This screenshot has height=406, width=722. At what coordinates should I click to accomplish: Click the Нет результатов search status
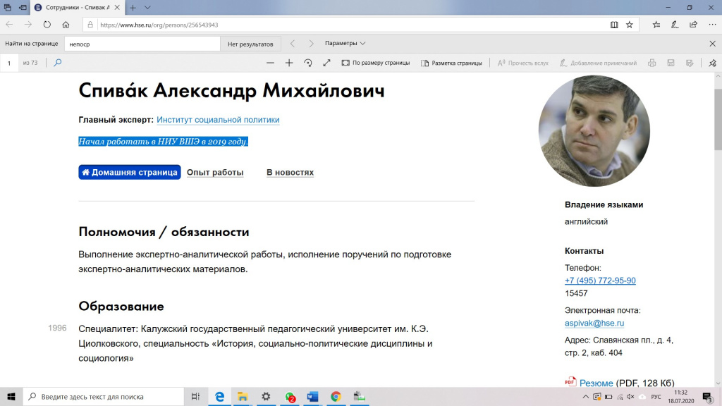[250, 44]
